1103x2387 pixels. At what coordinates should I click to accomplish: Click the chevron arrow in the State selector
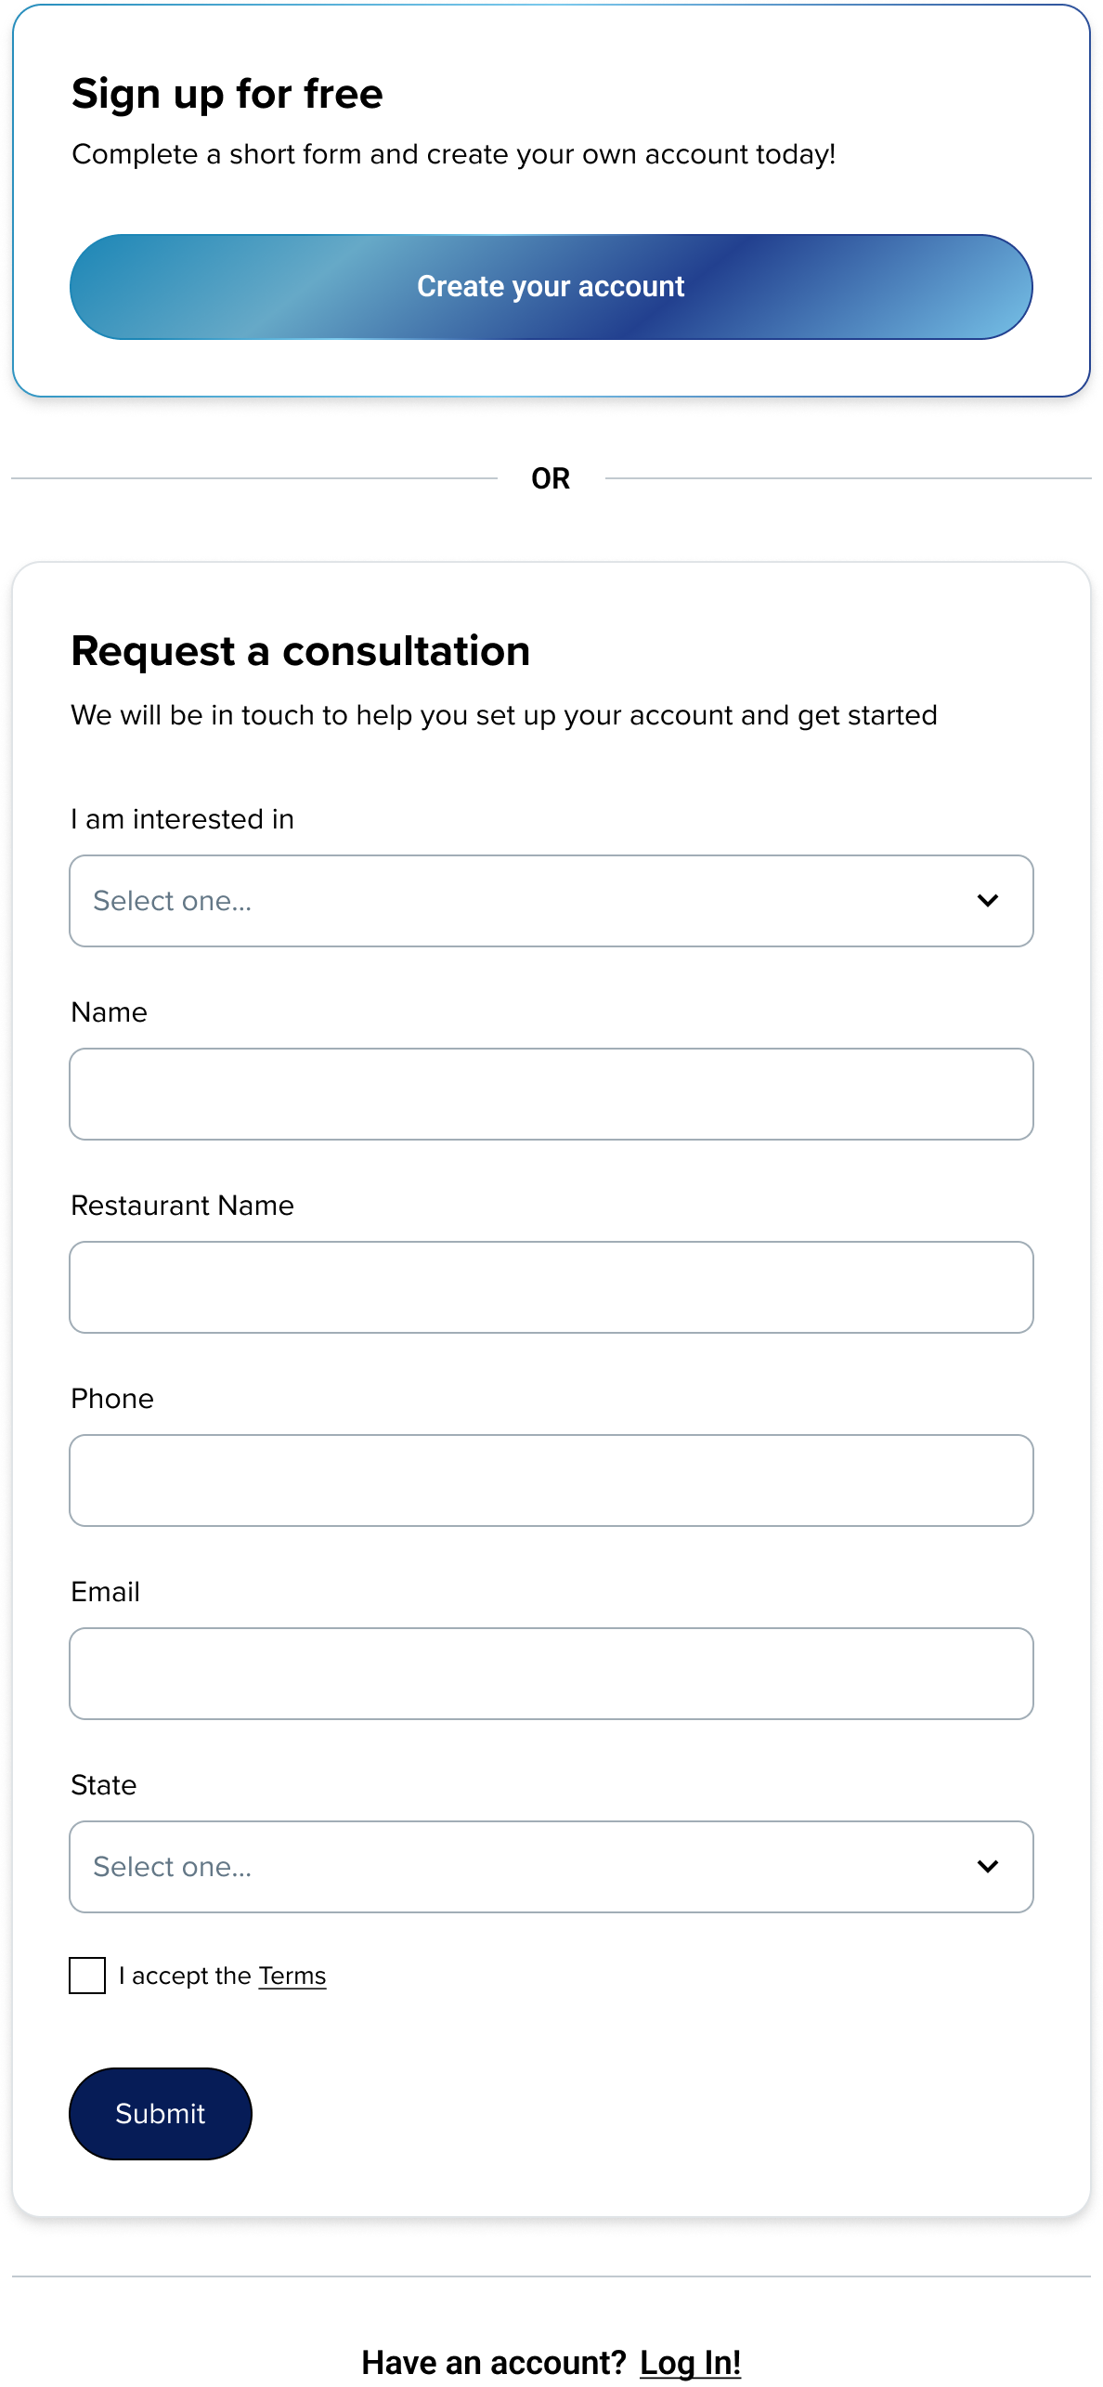(x=988, y=1867)
